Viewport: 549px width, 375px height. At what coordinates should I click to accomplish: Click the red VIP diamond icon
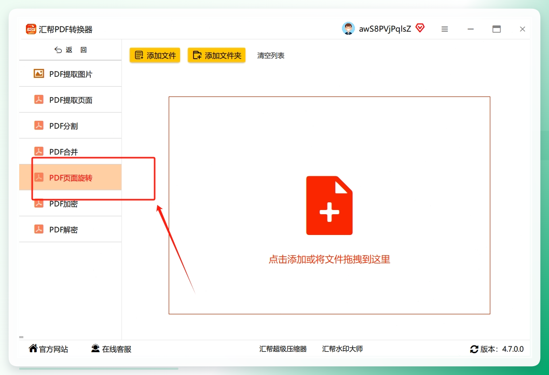pos(420,28)
